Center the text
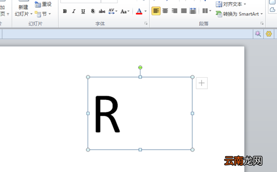The image size is (277, 172). [165, 11]
